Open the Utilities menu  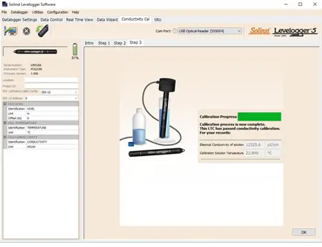point(37,12)
